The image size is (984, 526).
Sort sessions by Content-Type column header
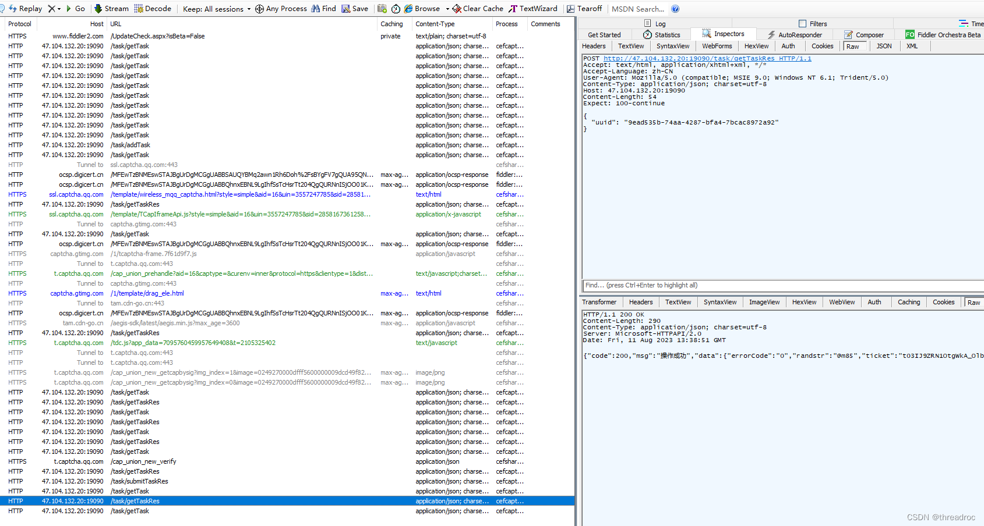tap(451, 24)
